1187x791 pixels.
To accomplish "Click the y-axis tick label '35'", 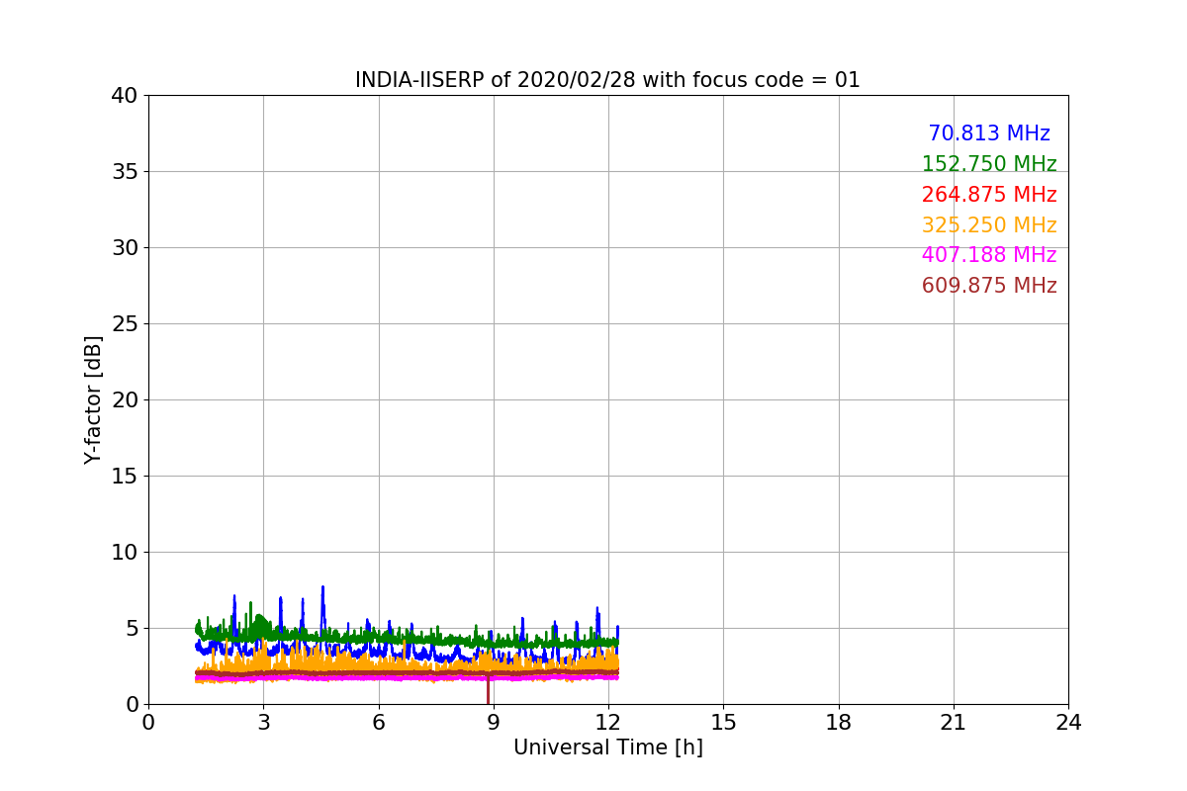I will [124, 172].
